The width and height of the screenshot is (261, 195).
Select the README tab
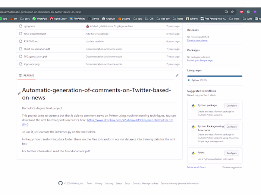[x=26, y=75]
